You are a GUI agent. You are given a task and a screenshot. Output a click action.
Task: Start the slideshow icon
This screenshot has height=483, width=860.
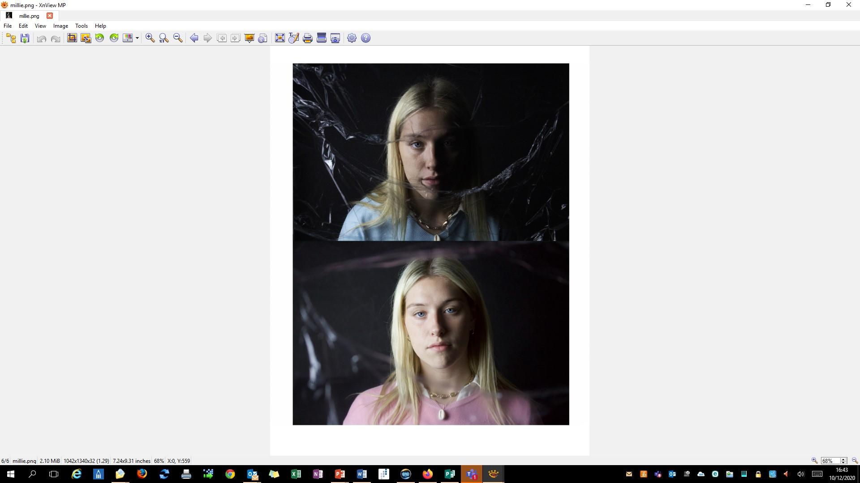tap(249, 38)
